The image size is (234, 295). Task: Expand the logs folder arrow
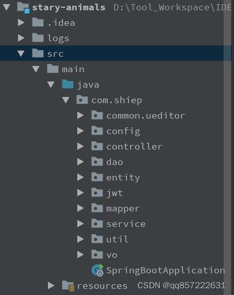[21, 38]
